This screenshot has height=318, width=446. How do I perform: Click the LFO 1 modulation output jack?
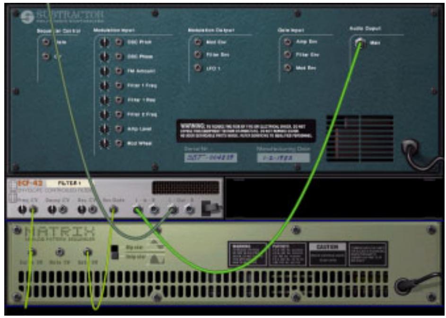[197, 67]
